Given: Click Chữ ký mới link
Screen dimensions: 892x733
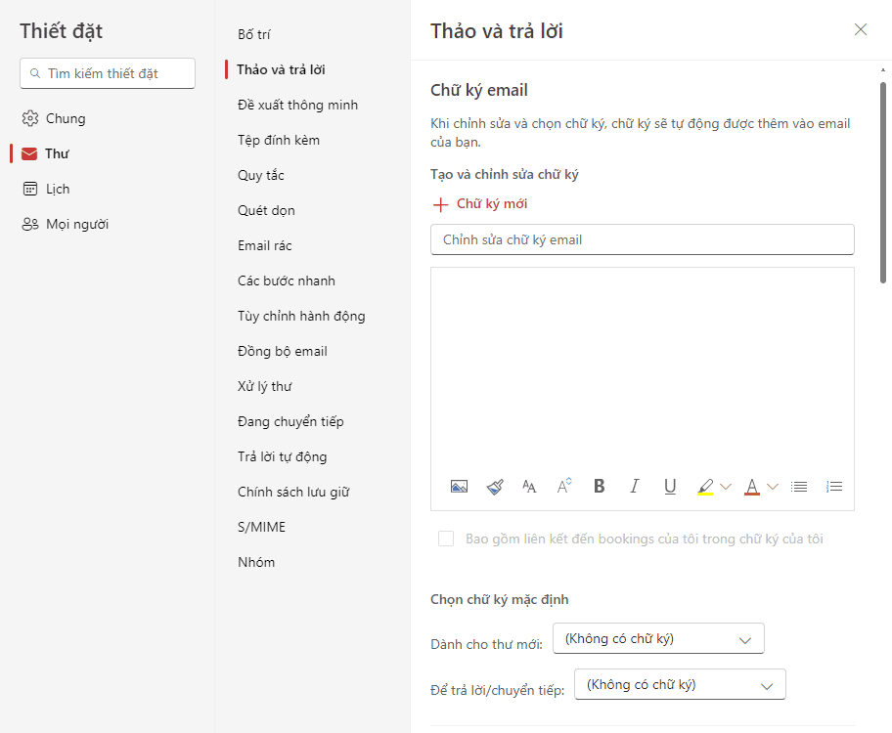Looking at the screenshot, I should click(492, 203).
